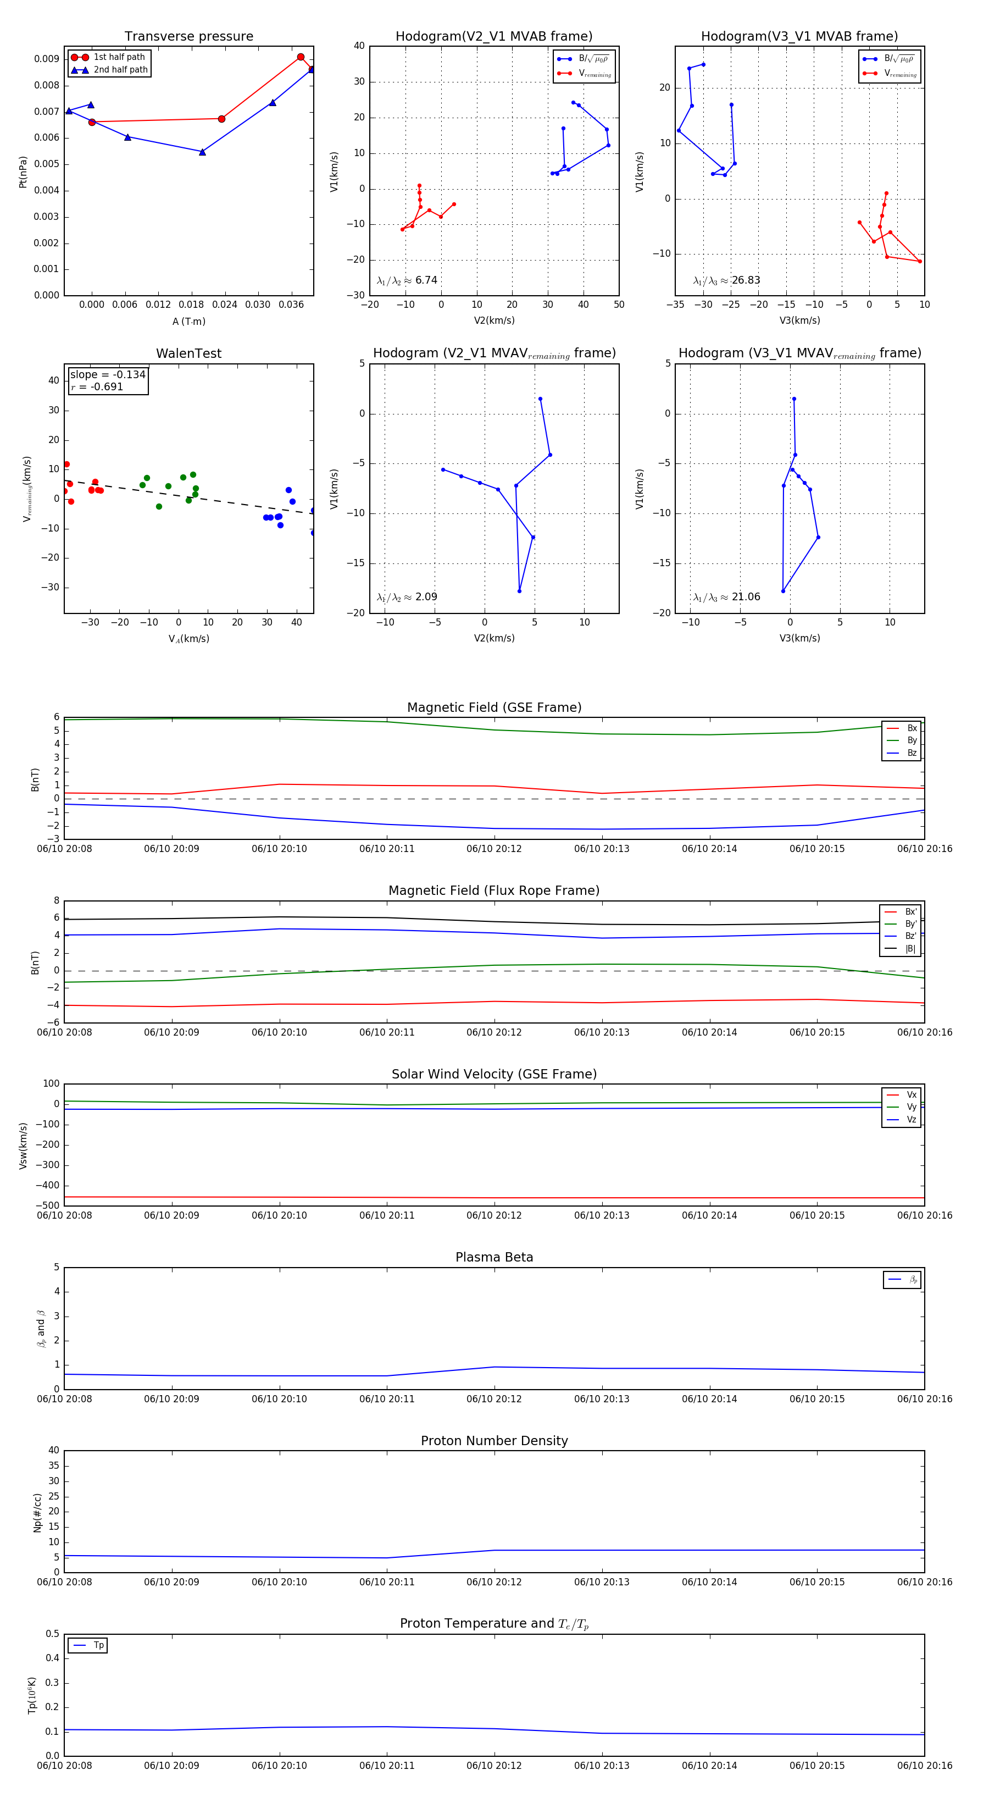Click the "Proton Temperature and Te/Tp" title
The height and width of the screenshot is (1814, 989).
(494, 1624)
